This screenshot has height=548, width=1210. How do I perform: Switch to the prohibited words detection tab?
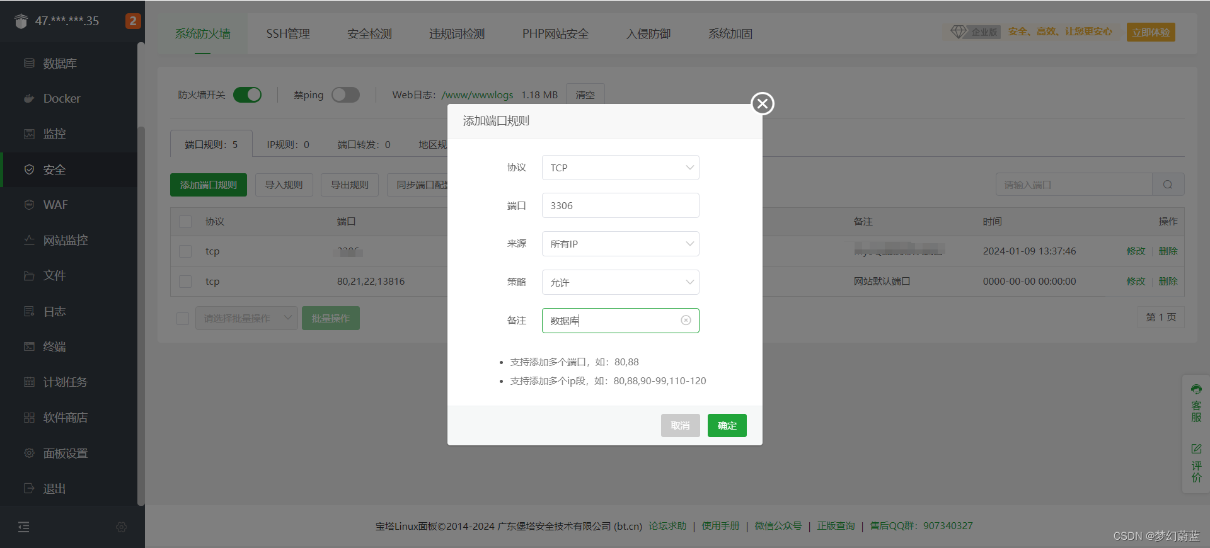tap(457, 34)
